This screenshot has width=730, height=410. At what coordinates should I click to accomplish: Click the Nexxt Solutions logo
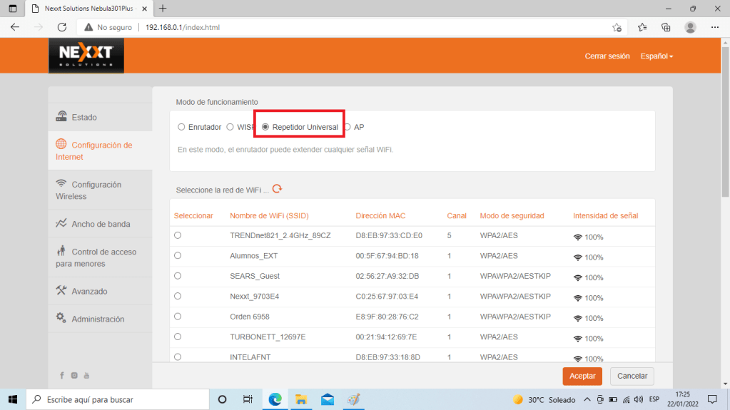pos(86,55)
